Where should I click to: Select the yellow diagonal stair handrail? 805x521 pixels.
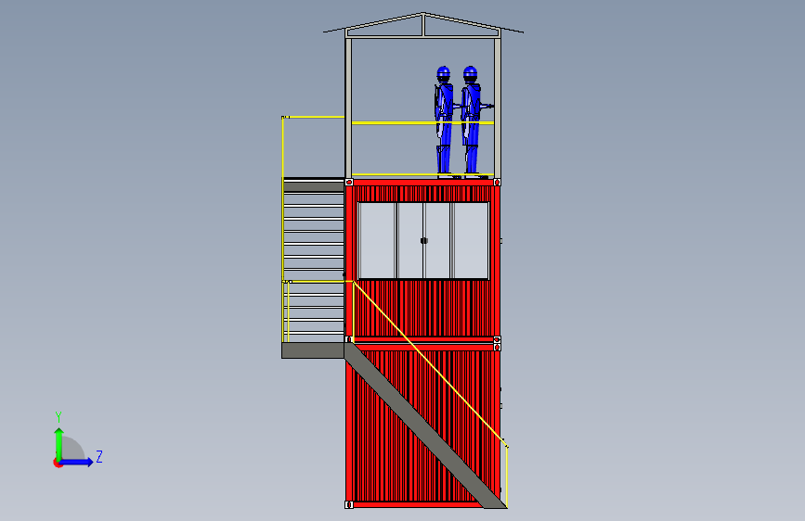coord(430,363)
